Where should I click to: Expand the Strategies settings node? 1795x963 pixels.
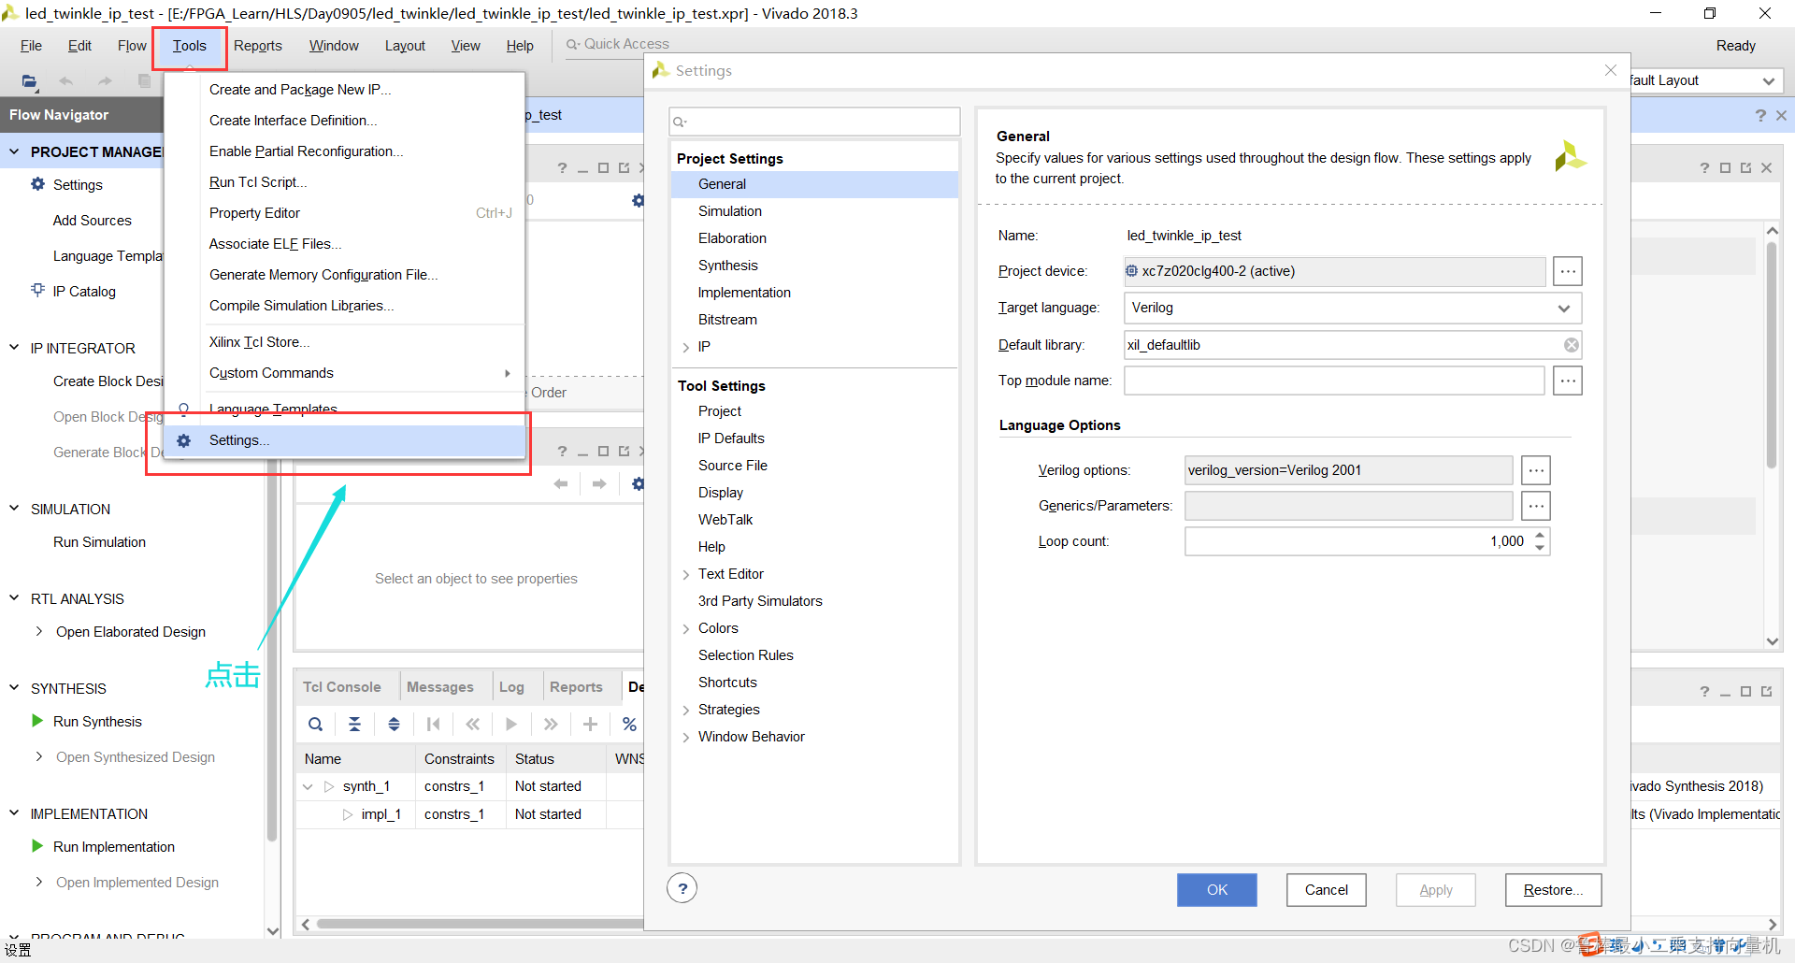[686, 710]
